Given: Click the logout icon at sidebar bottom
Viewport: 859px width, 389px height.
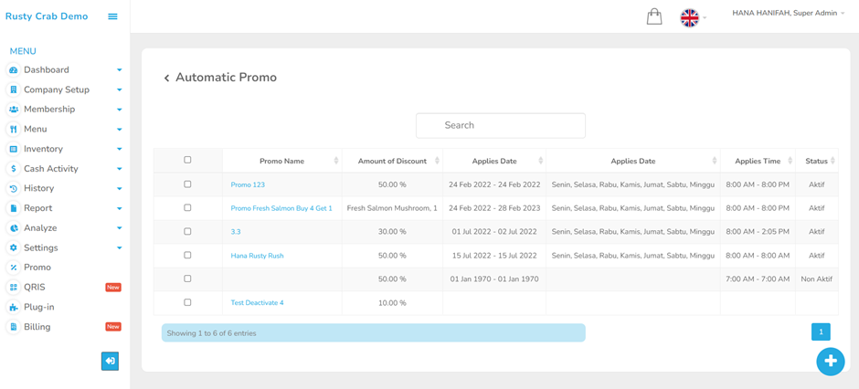Looking at the screenshot, I should (110, 361).
